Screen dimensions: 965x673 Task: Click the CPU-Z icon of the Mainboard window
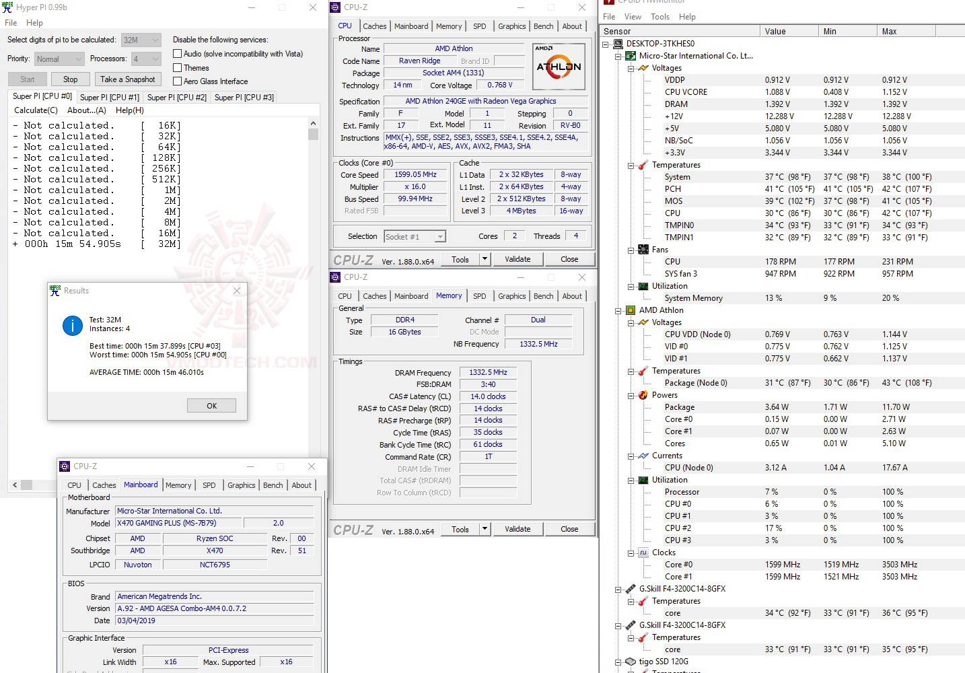(65, 466)
